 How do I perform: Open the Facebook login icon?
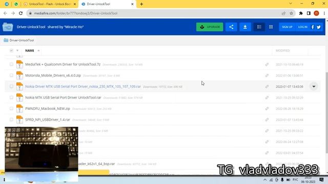tap(313, 27)
